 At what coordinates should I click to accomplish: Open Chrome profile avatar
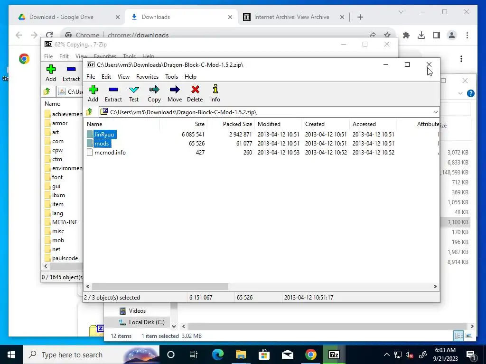click(452, 35)
